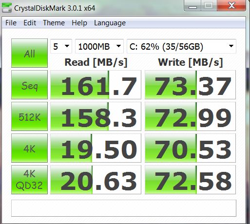Minimize the CrystalDiskMark window
Screen dimensions: 250x224
pos(192,6)
